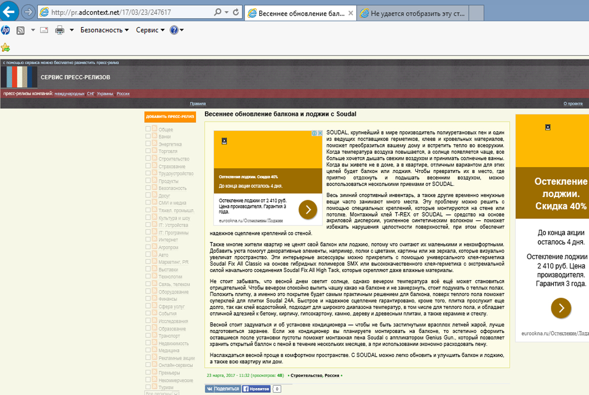
Task: Click RSS icon next to Интернет
Action: tap(154, 239)
